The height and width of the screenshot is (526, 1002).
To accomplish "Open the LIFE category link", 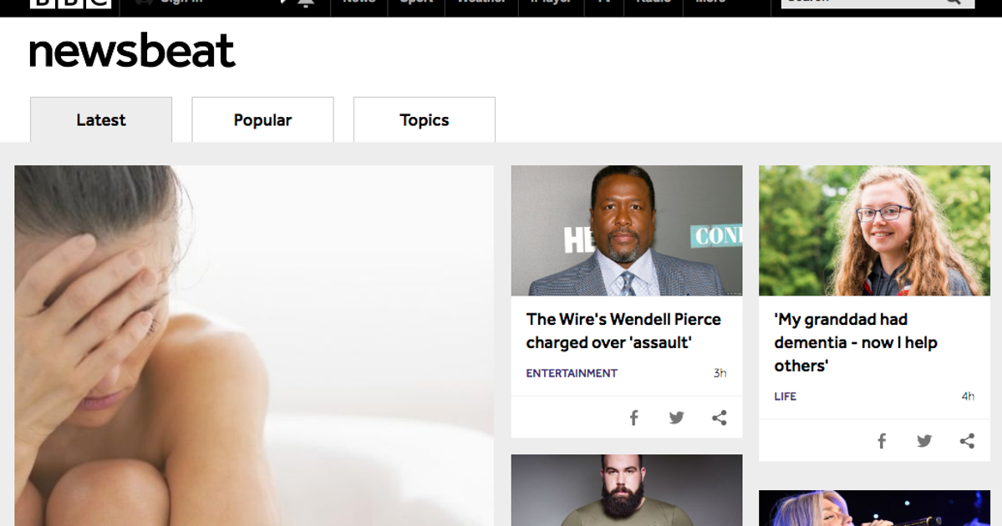I will tap(785, 397).
